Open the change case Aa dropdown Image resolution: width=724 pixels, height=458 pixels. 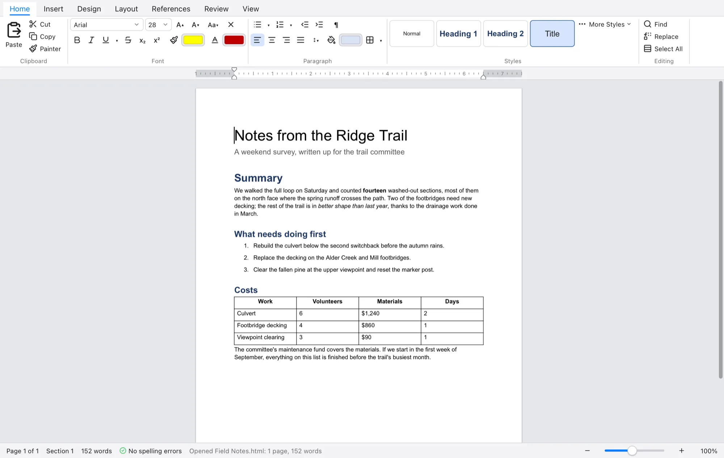(213, 25)
